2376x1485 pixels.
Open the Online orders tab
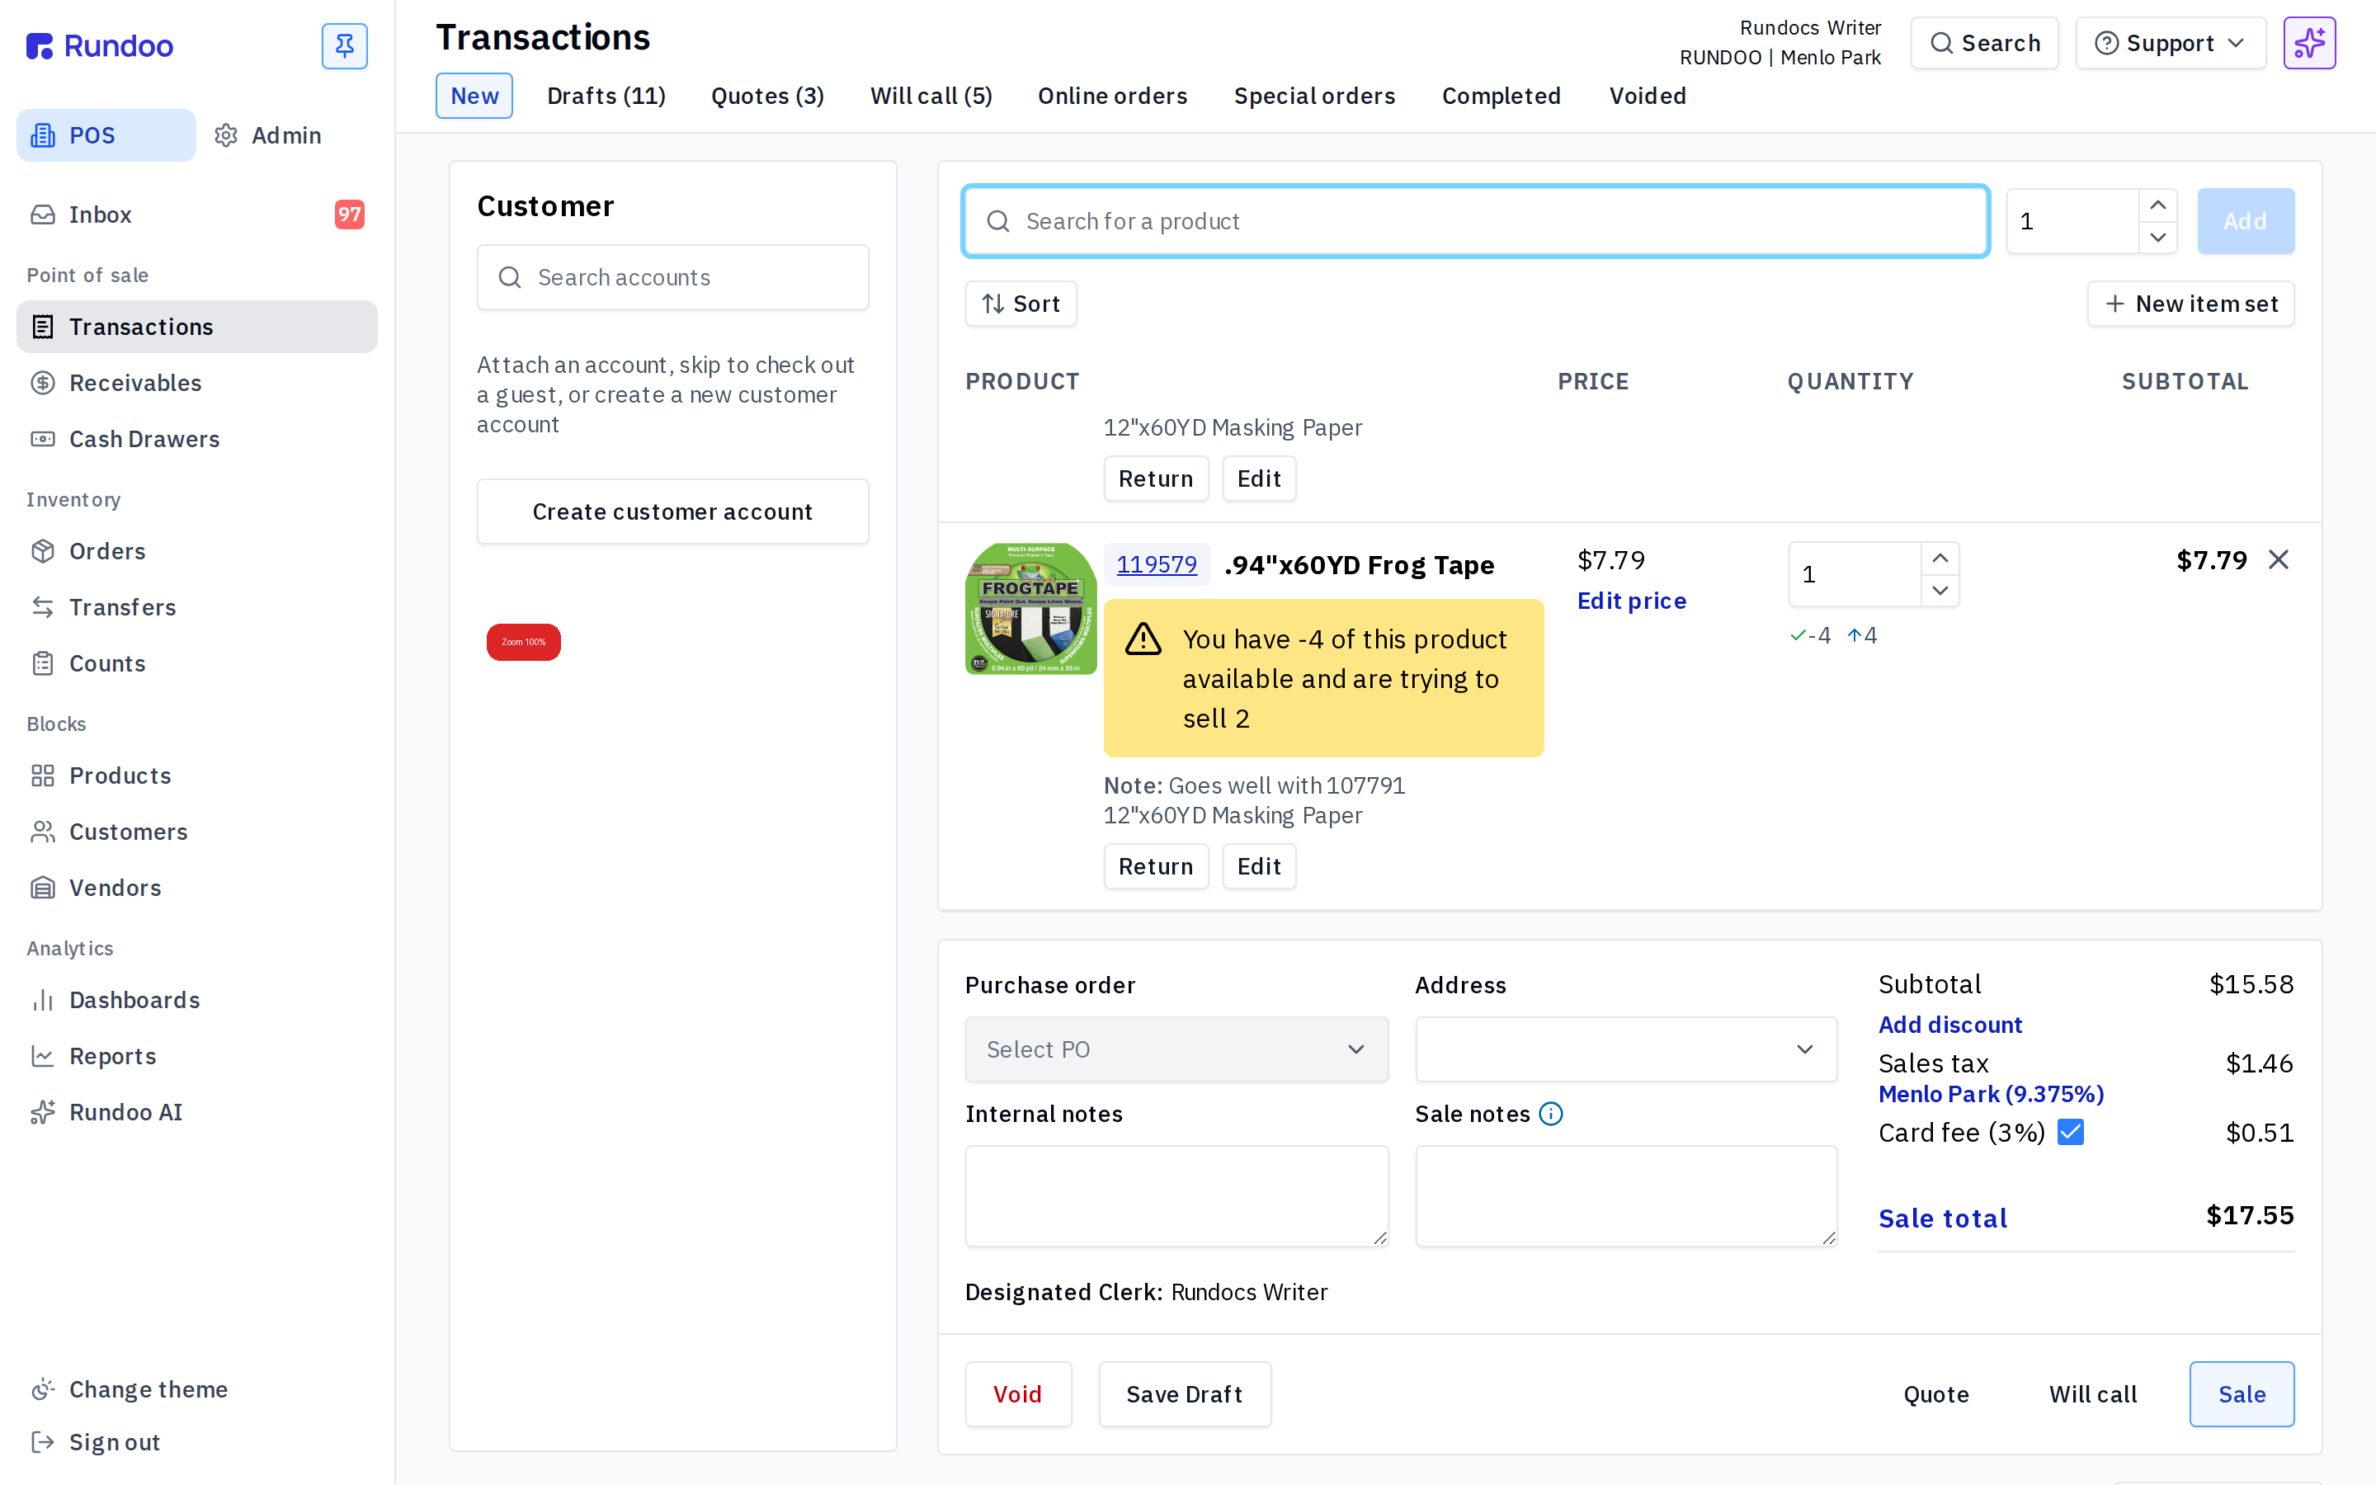coord(1112,95)
